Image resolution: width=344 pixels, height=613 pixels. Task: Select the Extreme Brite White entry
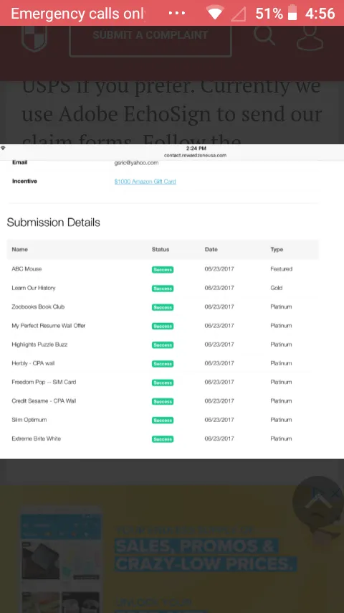[x=37, y=439]
